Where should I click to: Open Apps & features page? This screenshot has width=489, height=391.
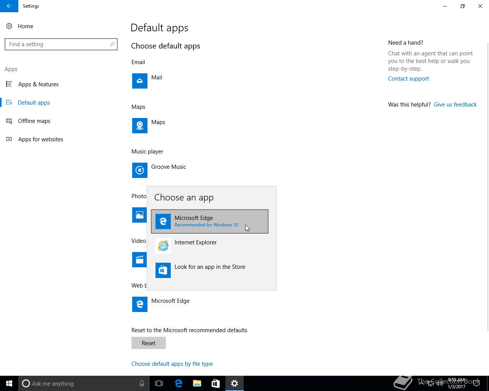[x=61, y=84]
